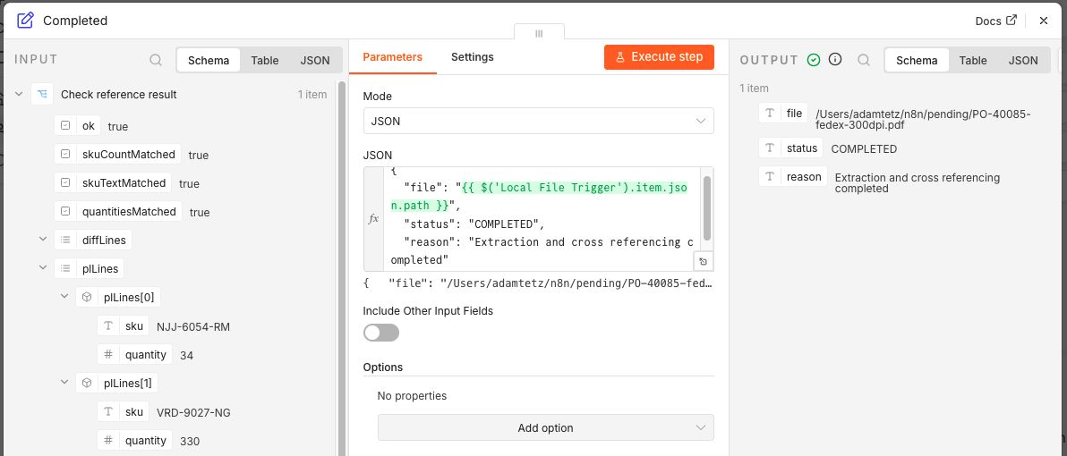
Task: Click inside the JSON expression editor
Action: (x=541, y=219)
